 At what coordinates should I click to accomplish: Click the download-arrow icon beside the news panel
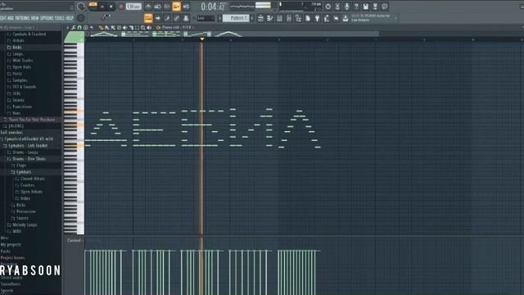click(x=346, y=18)
